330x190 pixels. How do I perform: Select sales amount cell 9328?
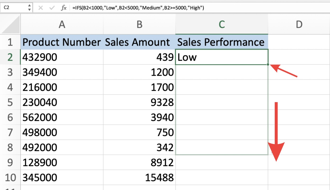139,102
